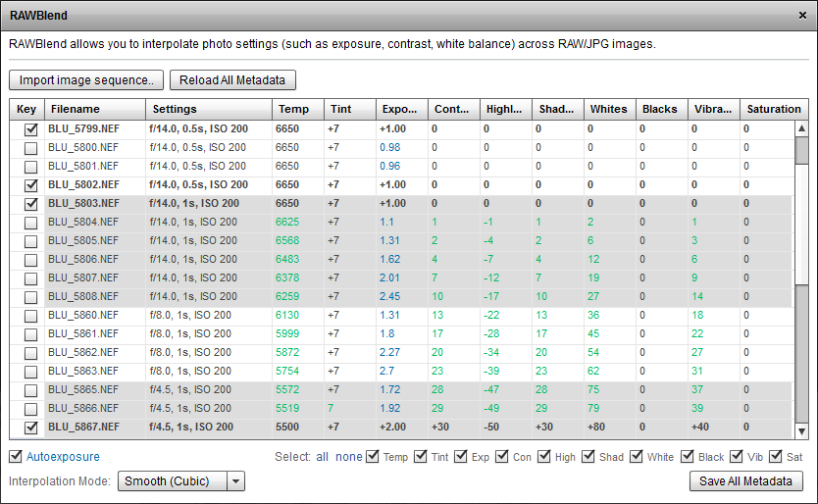Click the scrollbar down arrow
Image resolution: width=818 pixels, height=504 pixels.
click(801, 431)
